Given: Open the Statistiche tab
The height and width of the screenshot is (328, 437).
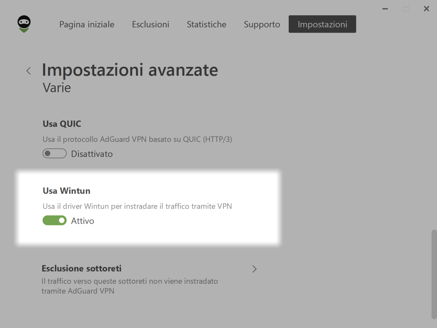Looking at the screenshot, I should tap(206, 24).
